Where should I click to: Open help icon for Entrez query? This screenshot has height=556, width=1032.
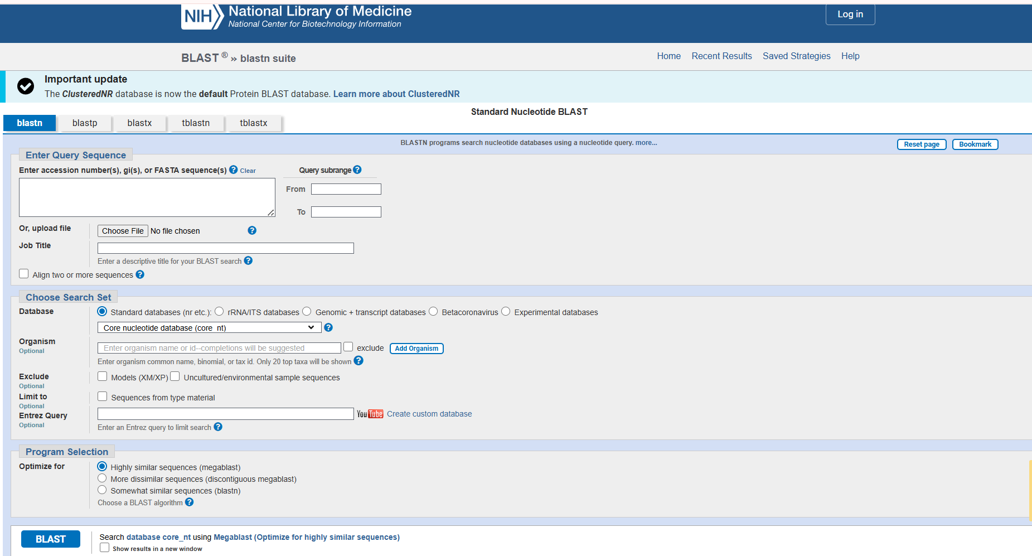coord(218,427)
